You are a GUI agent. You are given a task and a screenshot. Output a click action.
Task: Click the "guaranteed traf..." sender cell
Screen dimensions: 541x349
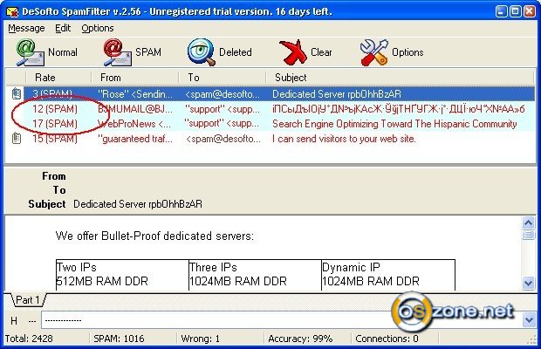click(x=135, y=139)
